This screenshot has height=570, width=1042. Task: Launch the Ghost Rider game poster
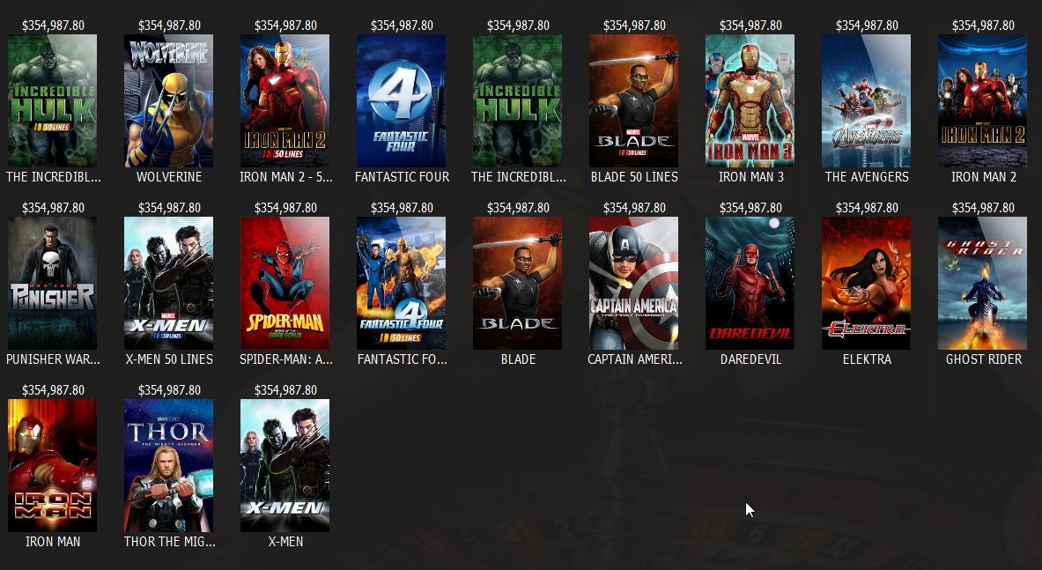point(983,283)
